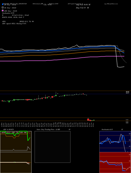
Task: Click the 'CL: 9.91' closing price label
Action: coord(47,5)
